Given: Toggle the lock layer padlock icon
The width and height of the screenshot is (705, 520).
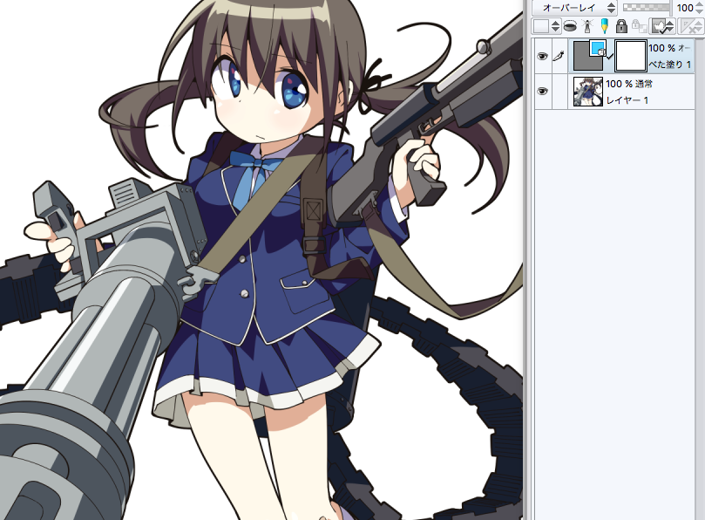Looking at the screenshot, I should pos(621,26).
